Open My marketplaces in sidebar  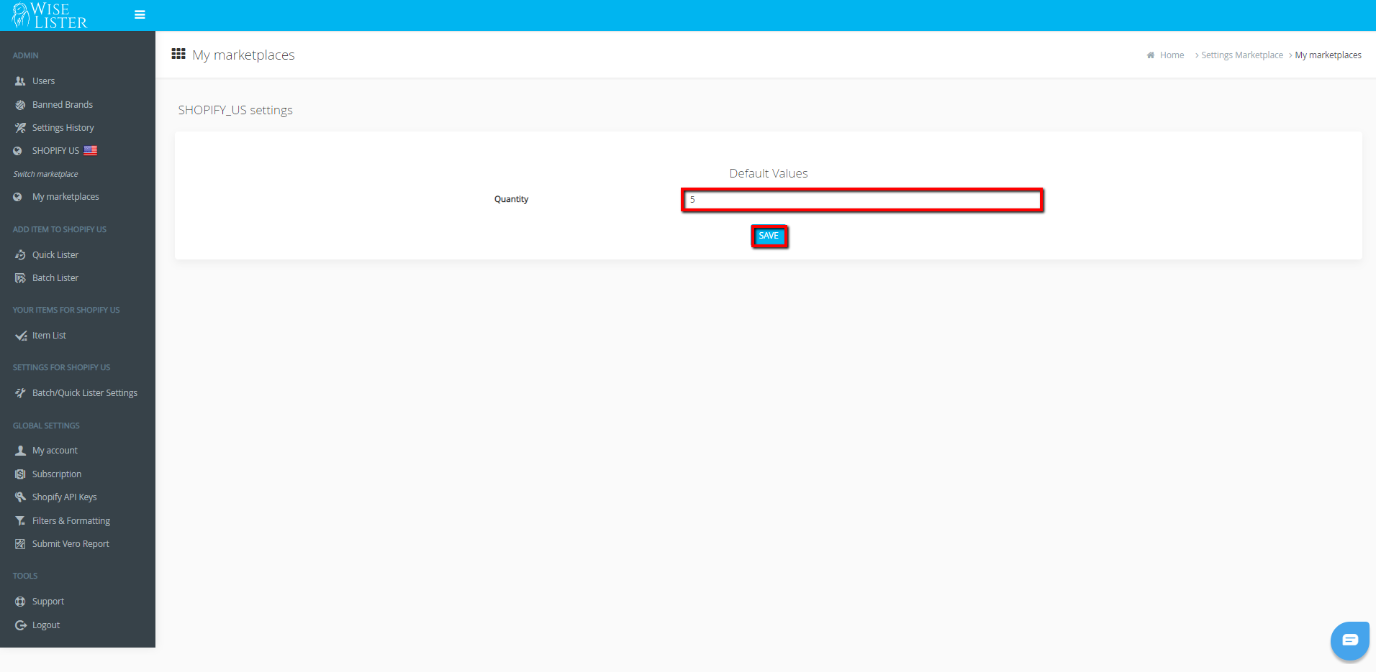[x=65, y=197]
